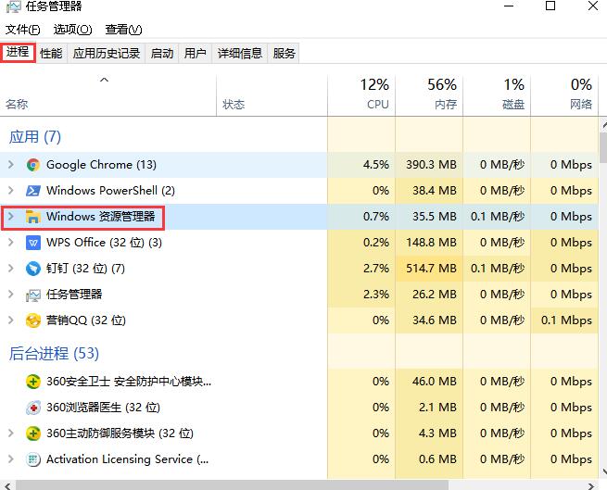Screen dimensions: 607x490
Task: Switch to the 用户 tab
Action: click(195, 53)
